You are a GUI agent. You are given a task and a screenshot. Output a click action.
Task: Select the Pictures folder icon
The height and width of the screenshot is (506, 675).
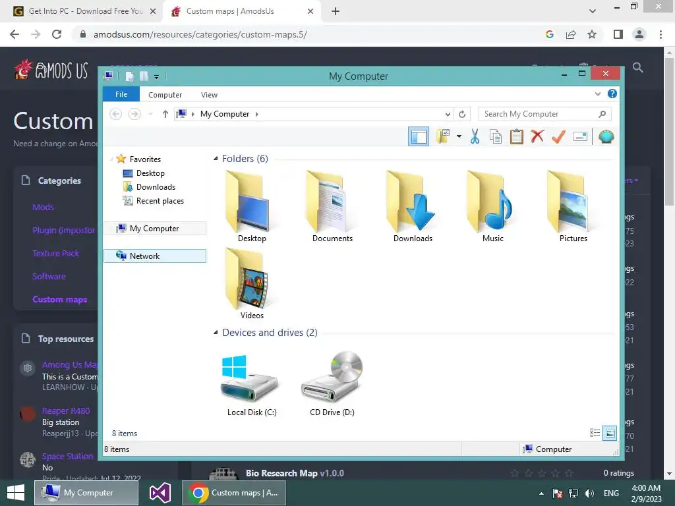pos(573,207)
